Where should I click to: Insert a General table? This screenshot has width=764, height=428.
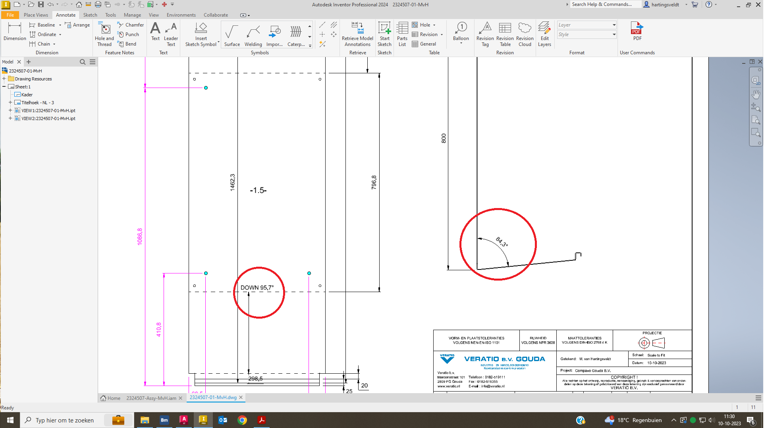pos(427,44)
